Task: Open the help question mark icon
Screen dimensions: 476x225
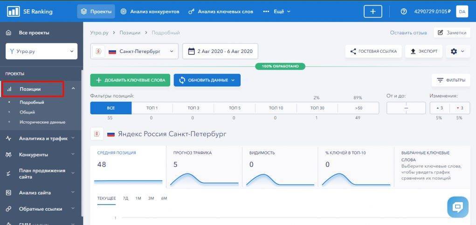Action: tap(404, 12)
